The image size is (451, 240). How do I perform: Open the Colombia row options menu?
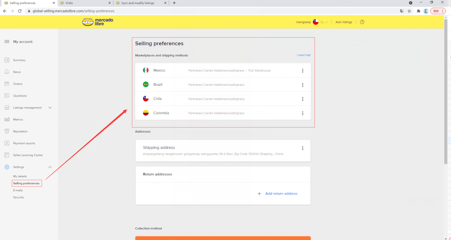[x=302, y=113]
